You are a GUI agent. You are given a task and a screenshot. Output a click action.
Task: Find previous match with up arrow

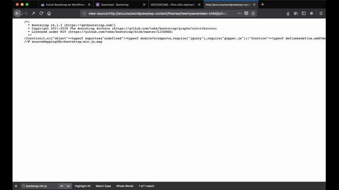pyautogui.click(x=61, y=186)
